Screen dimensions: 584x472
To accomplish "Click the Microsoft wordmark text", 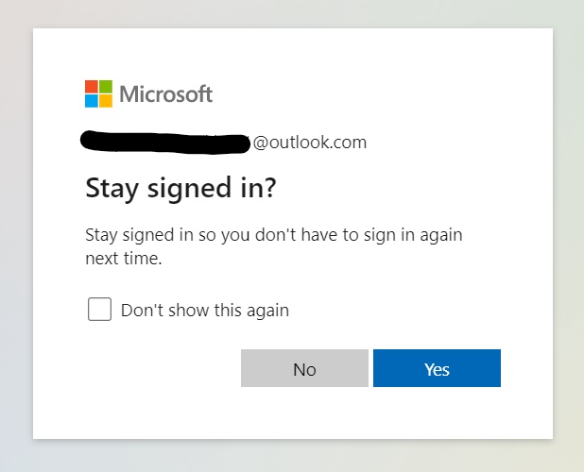I will [165, 94].
